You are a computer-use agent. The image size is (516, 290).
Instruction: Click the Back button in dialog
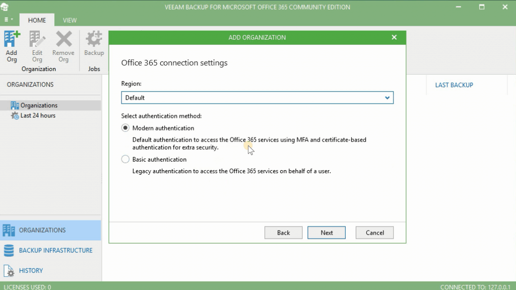click(283, 233)
